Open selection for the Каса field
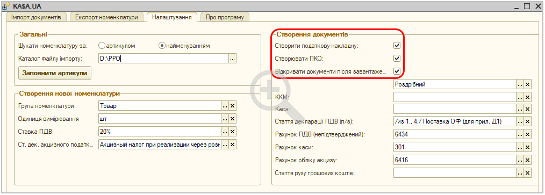The height and width of the screenshot is (195, 545). (x=520, y=109)
